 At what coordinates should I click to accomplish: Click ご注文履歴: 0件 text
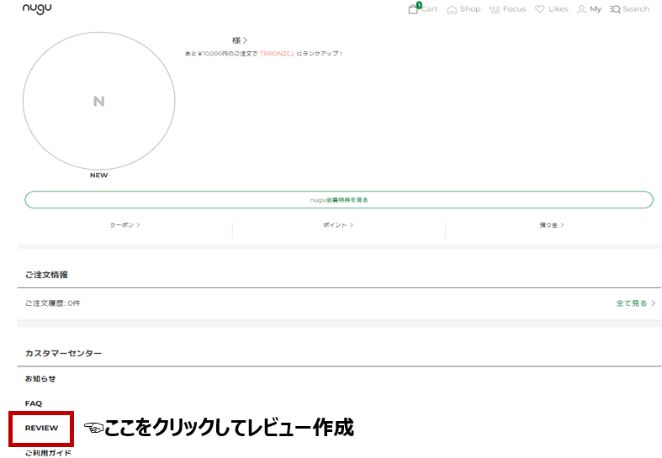point(52,303)
